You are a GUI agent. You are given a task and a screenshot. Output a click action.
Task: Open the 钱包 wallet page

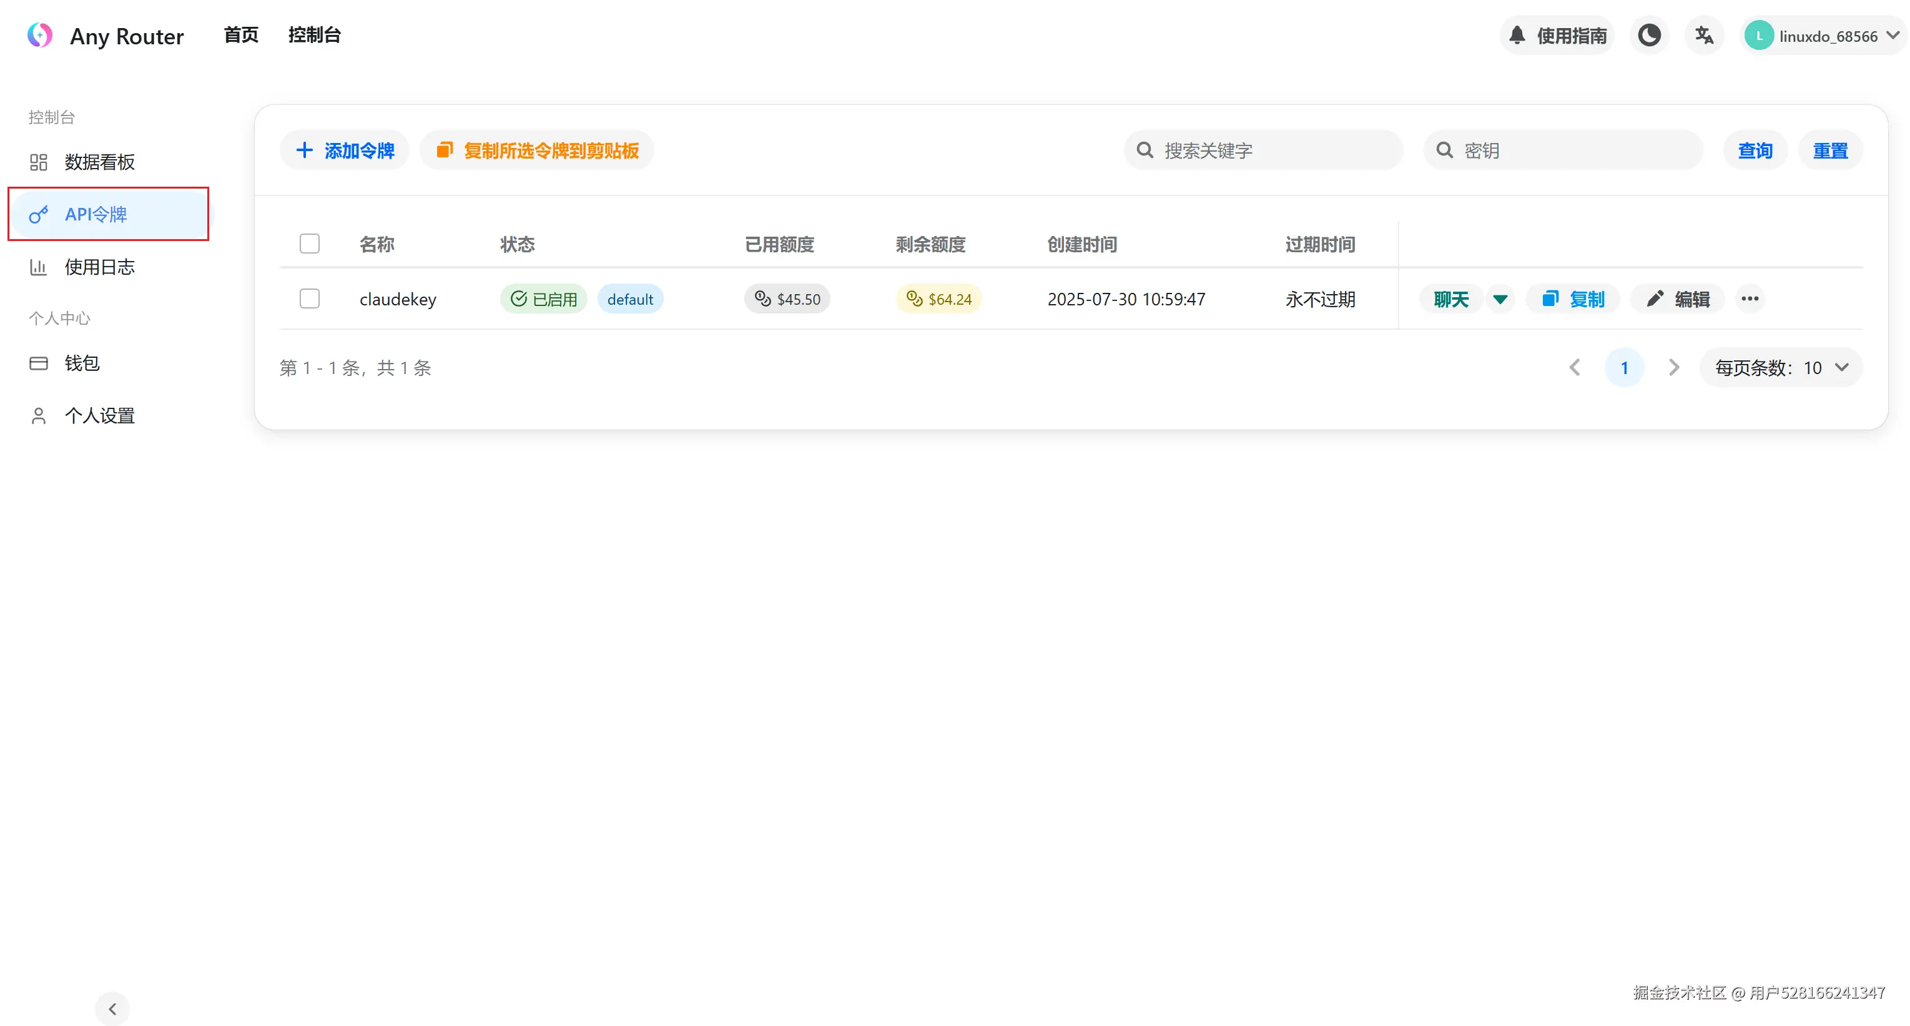[82, 363]
